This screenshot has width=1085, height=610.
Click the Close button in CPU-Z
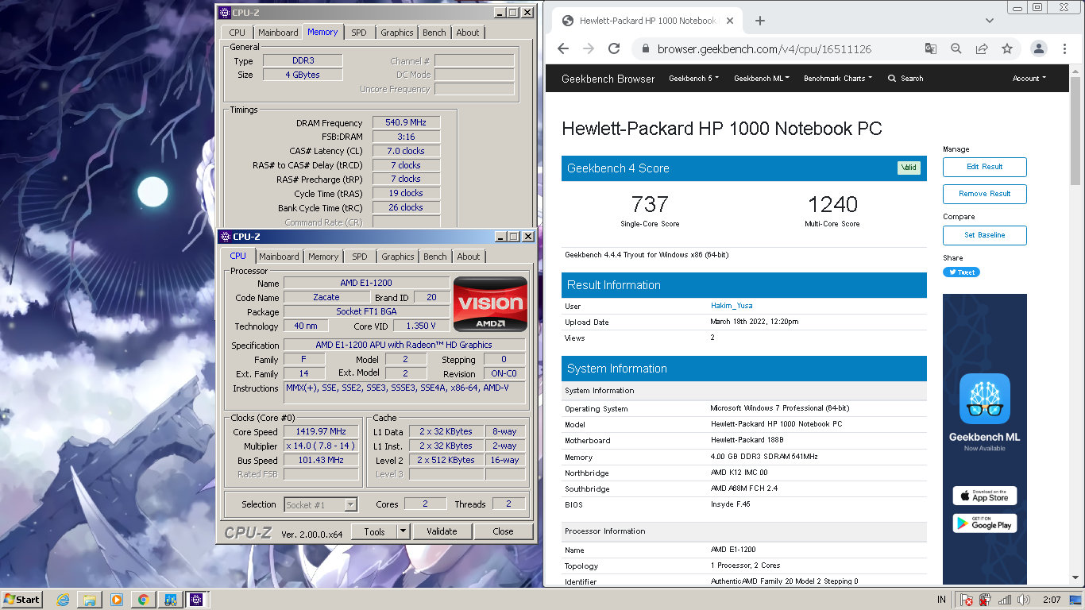coord(503,531)
